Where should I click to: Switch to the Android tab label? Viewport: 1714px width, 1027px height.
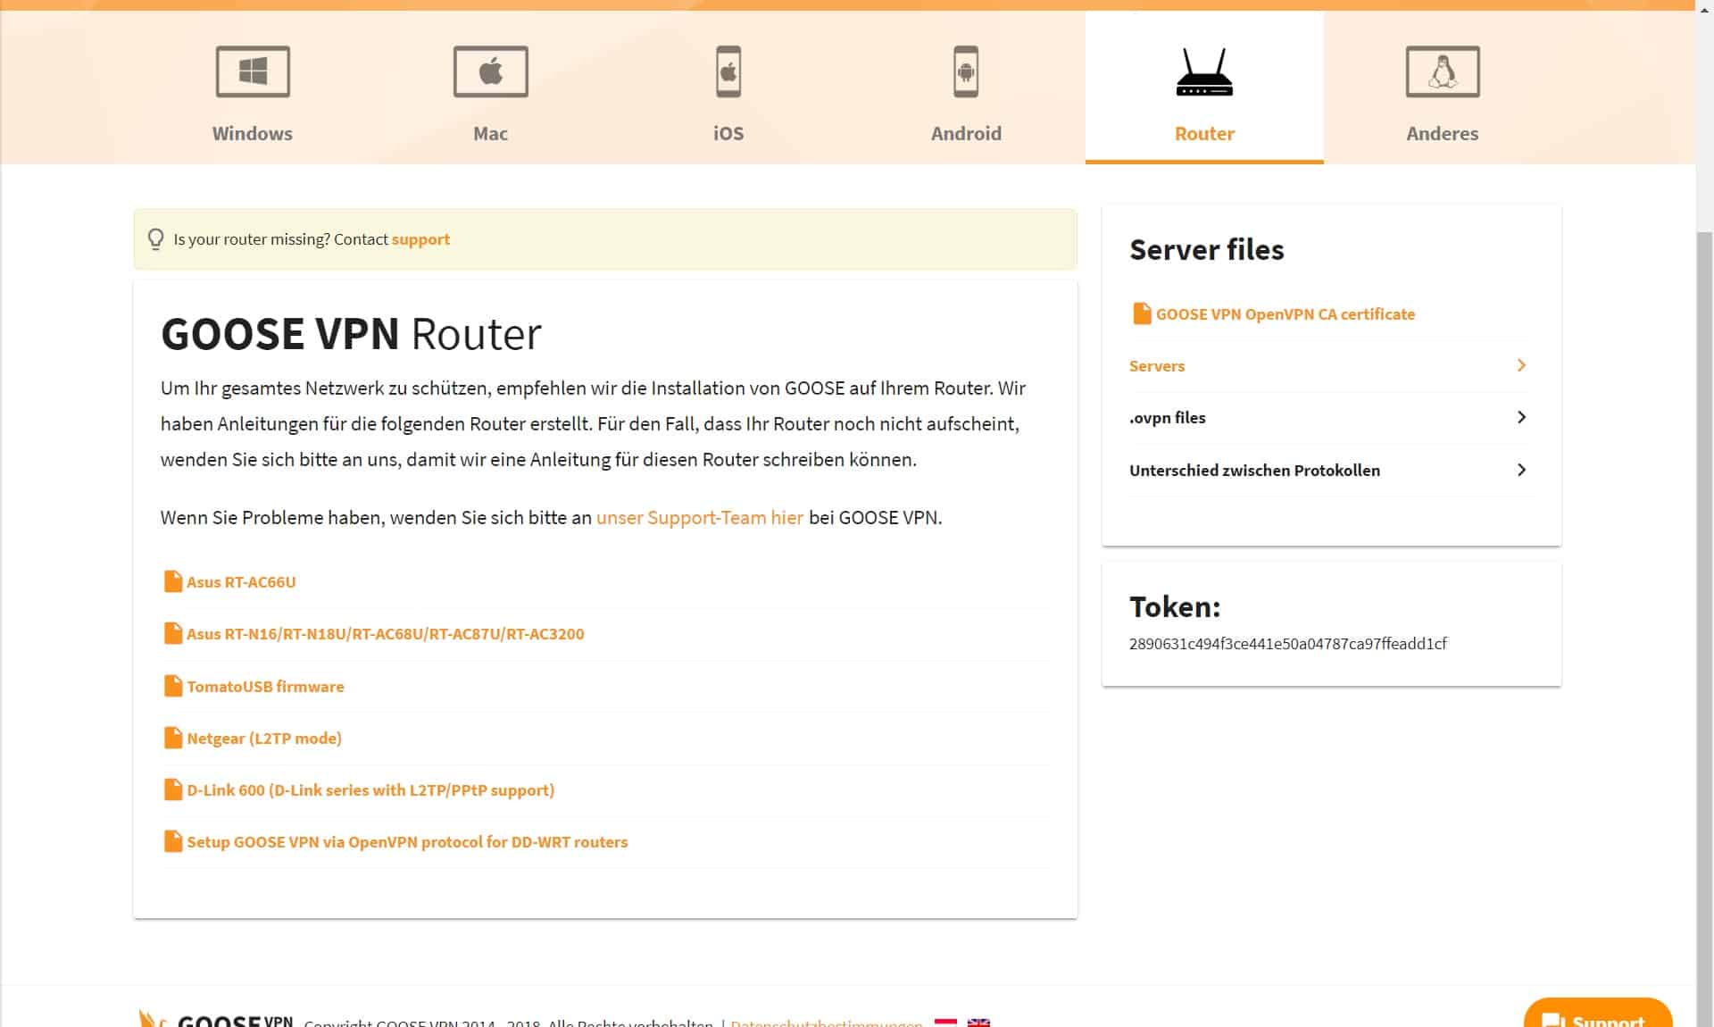coord(966,133)
